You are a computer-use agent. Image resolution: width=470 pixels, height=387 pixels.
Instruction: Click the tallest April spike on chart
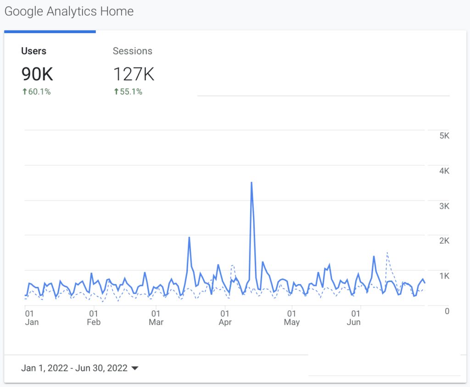click(x=252, y=183)
